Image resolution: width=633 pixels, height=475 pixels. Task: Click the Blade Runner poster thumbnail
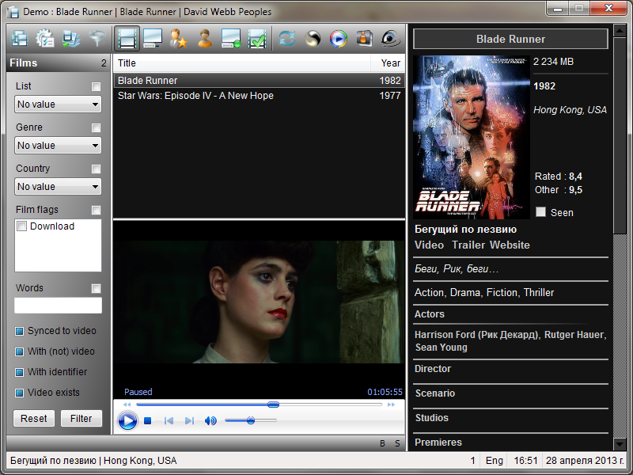pos(472,137)
